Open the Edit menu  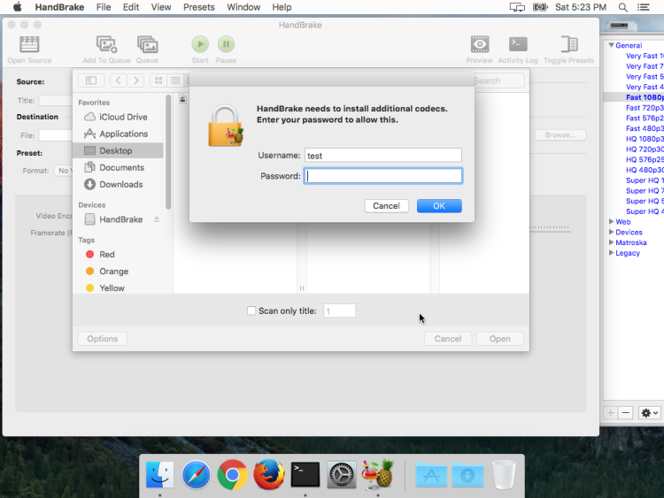[131, 7]
